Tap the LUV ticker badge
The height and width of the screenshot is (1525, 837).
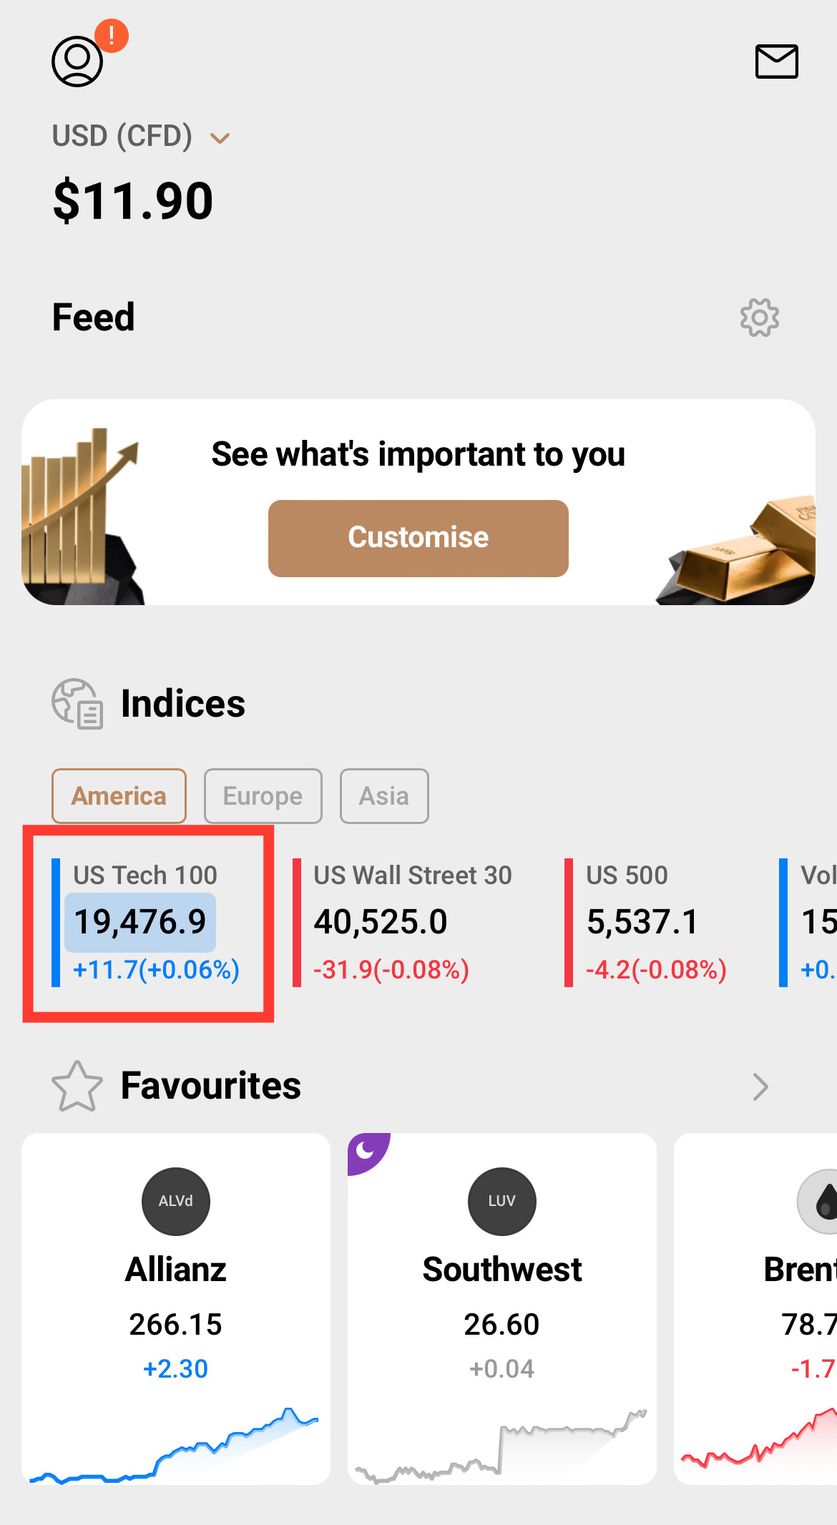pyautogui.click(x=501, y=1201)
